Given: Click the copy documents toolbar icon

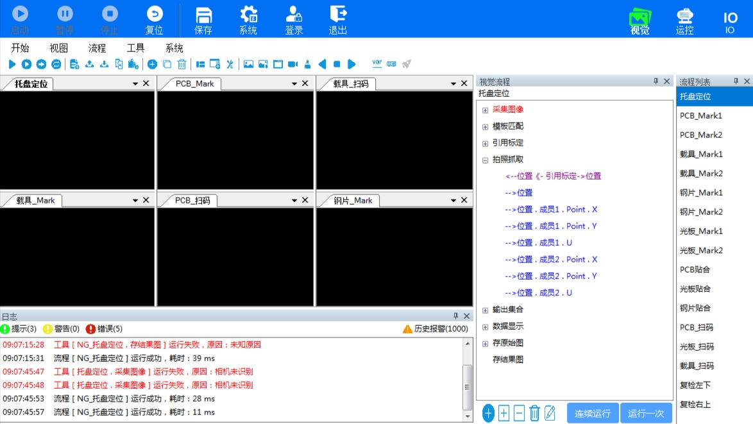Looking at the screenshot, I should (x=119, y=64).
